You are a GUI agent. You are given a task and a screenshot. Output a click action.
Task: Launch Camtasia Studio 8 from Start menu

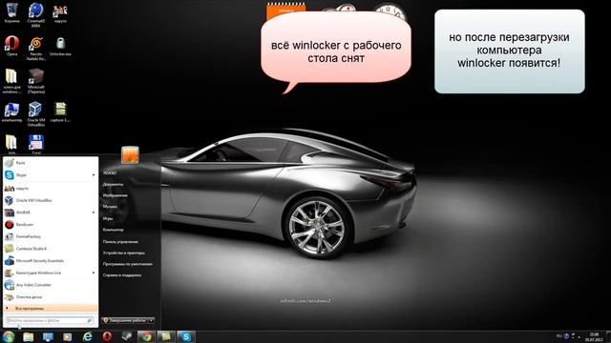point(51,249)
